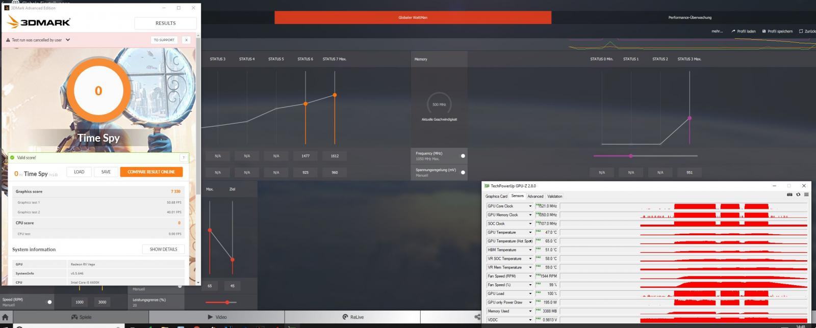Open the Spiele tab in Radeon Settings
The height and width of the screenshot is (328, 816).
(x=82, y=317)
